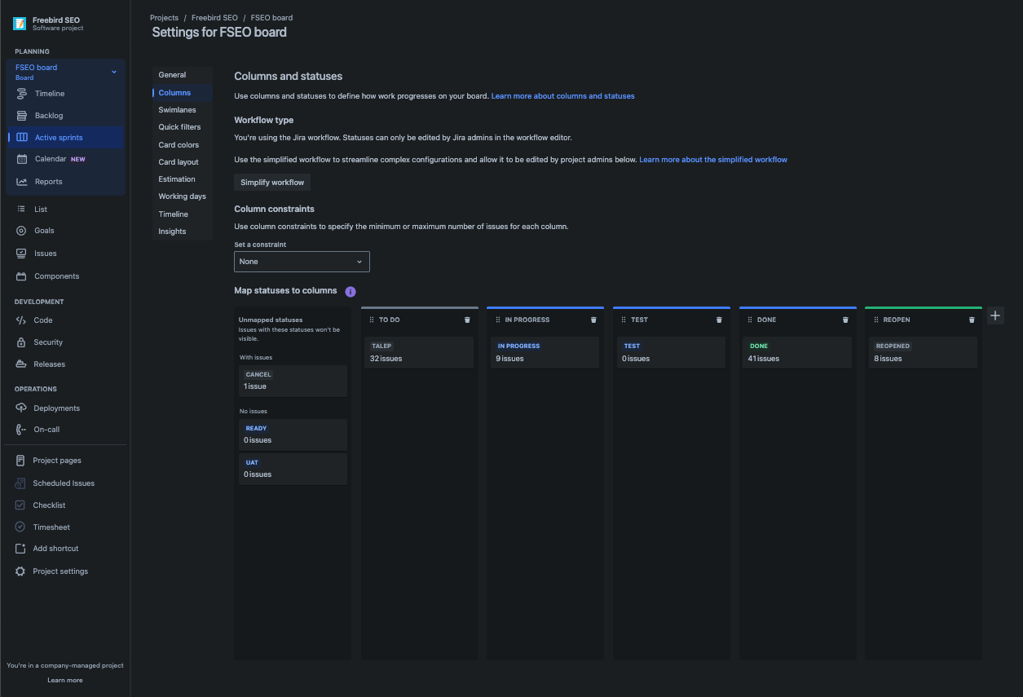The width and height of the screenshot is (1023, 697).
Task: Open Active sprints in the sidebar
Action: coord(66,138)
